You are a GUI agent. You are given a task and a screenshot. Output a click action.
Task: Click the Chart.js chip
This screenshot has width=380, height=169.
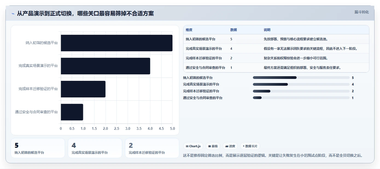pos(193,146)
